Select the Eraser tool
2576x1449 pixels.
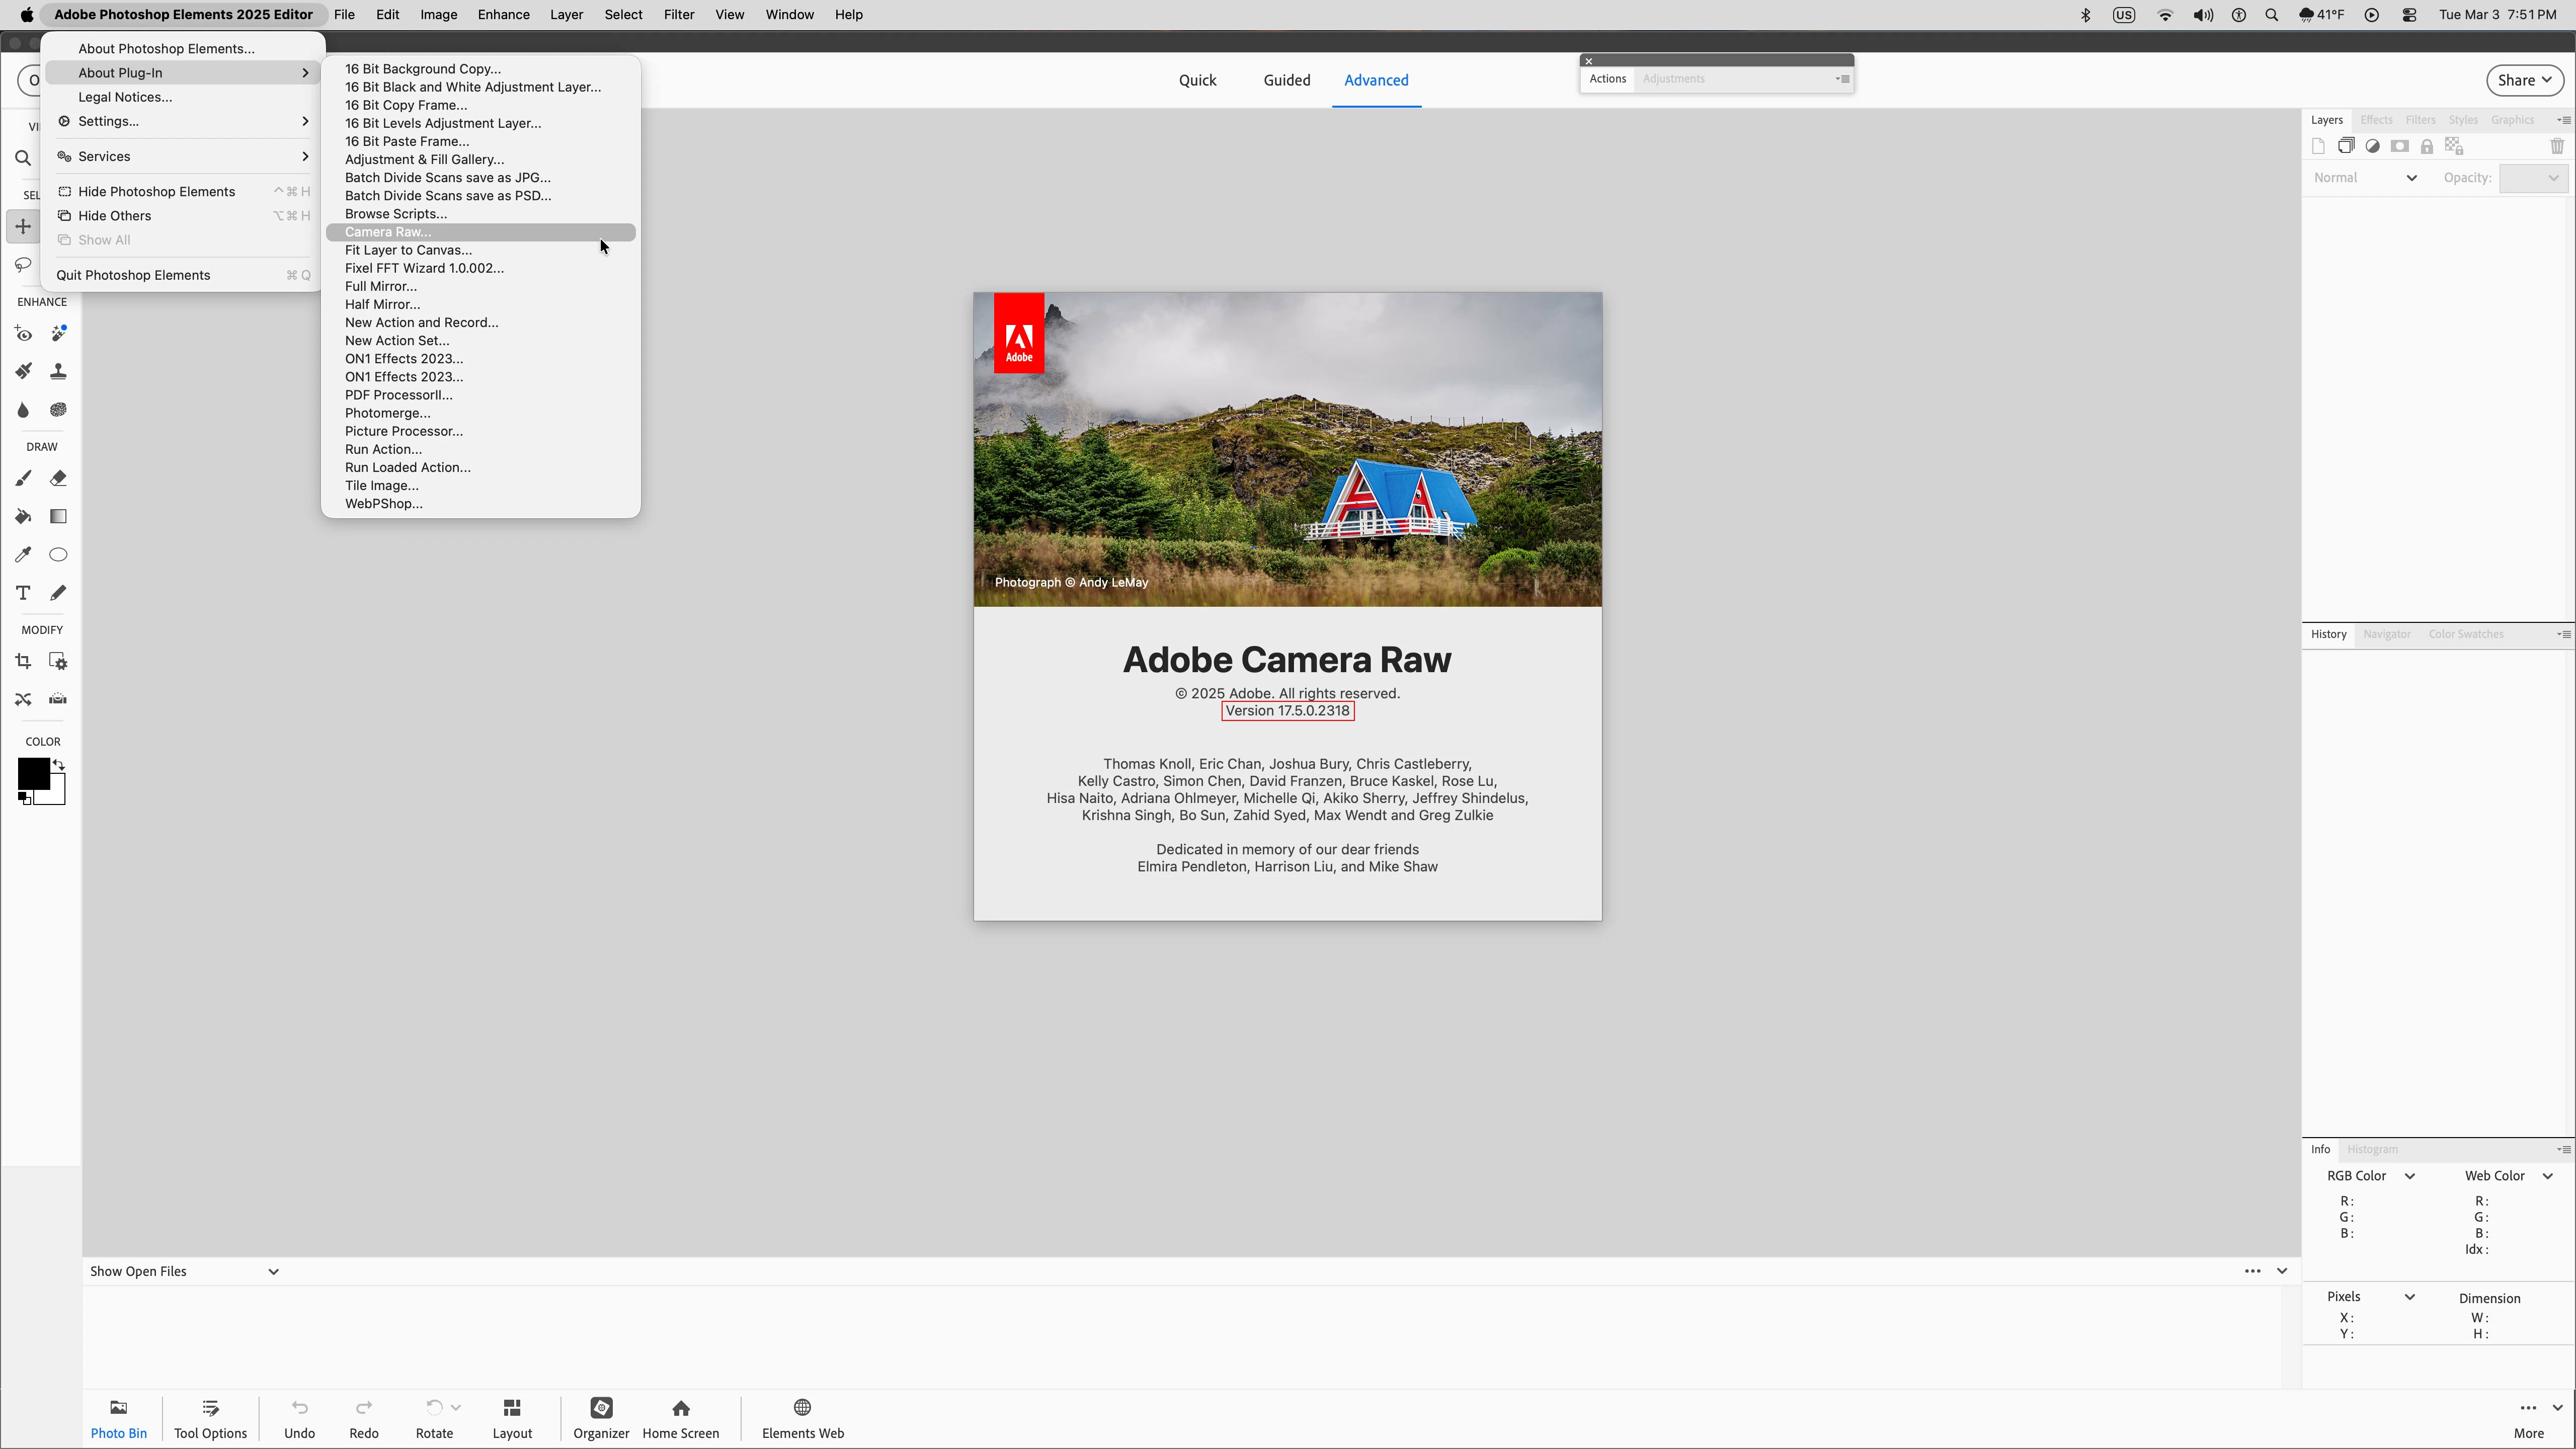coord(58,478)
